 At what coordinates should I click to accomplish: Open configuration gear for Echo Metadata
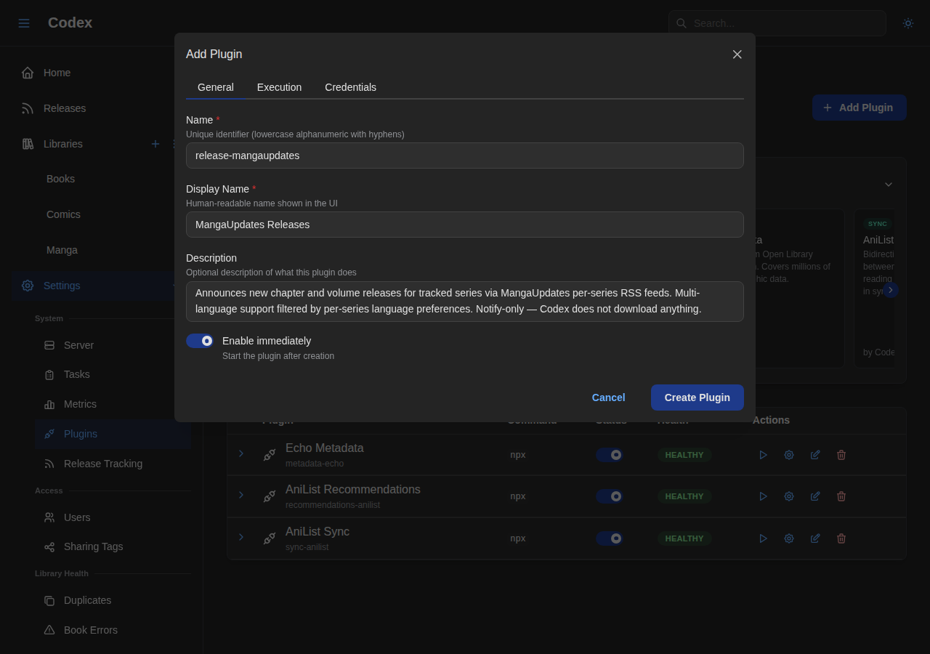pos(789,455)
